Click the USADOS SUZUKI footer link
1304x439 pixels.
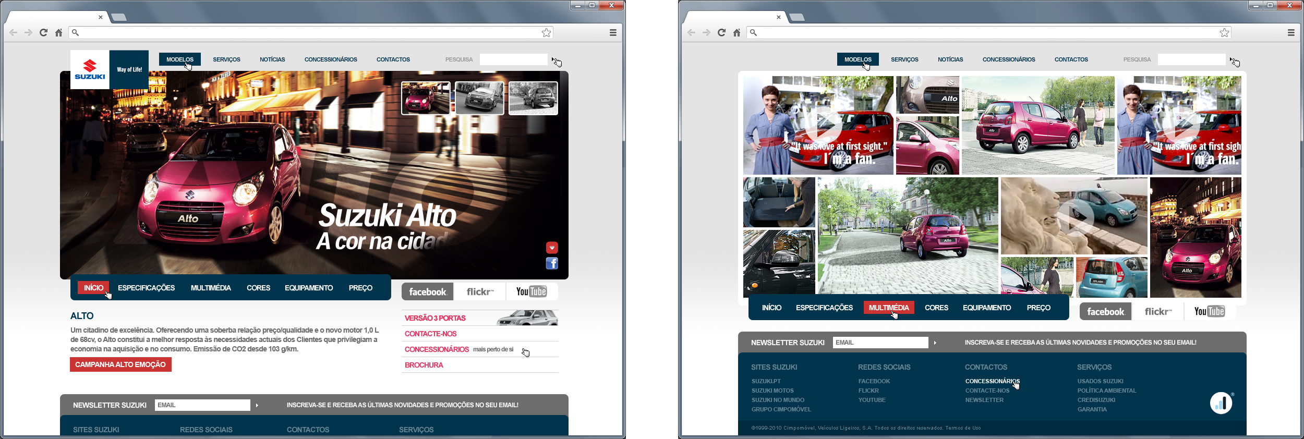(x=1100, y=381)
